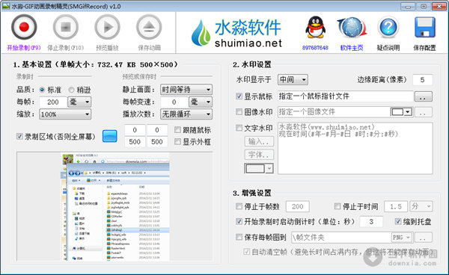This screenshot has height=275, width=449.
Task: Toggle the 显示鼠标 checkbox
Action: [239, 96]
